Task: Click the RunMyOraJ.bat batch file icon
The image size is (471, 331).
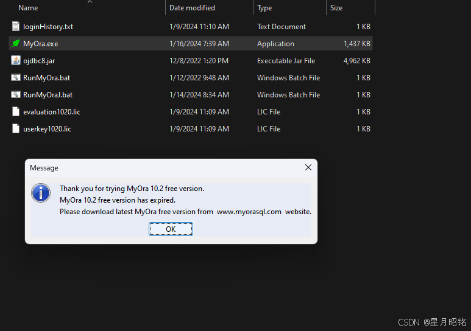Action: (x=16, y=95)
